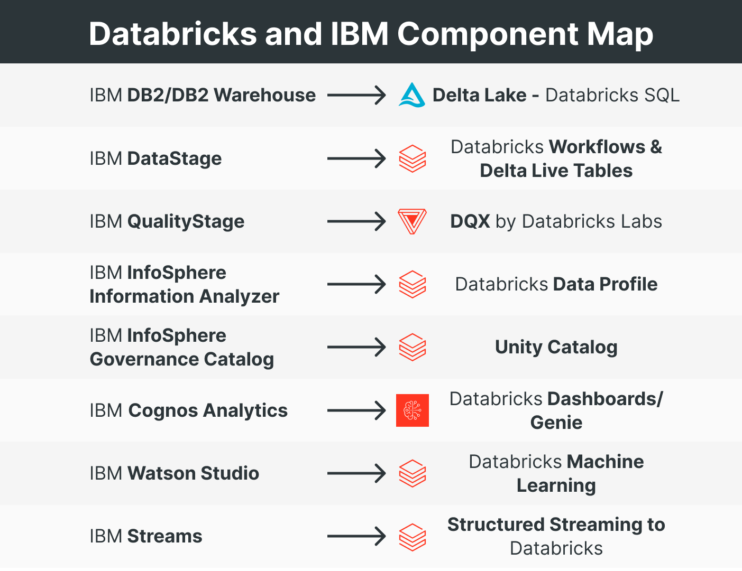This screenshot has height=571, width=742.
Task: Click the arrow next to IBM DB2/DB2 Warehouse
Action: 356,95
